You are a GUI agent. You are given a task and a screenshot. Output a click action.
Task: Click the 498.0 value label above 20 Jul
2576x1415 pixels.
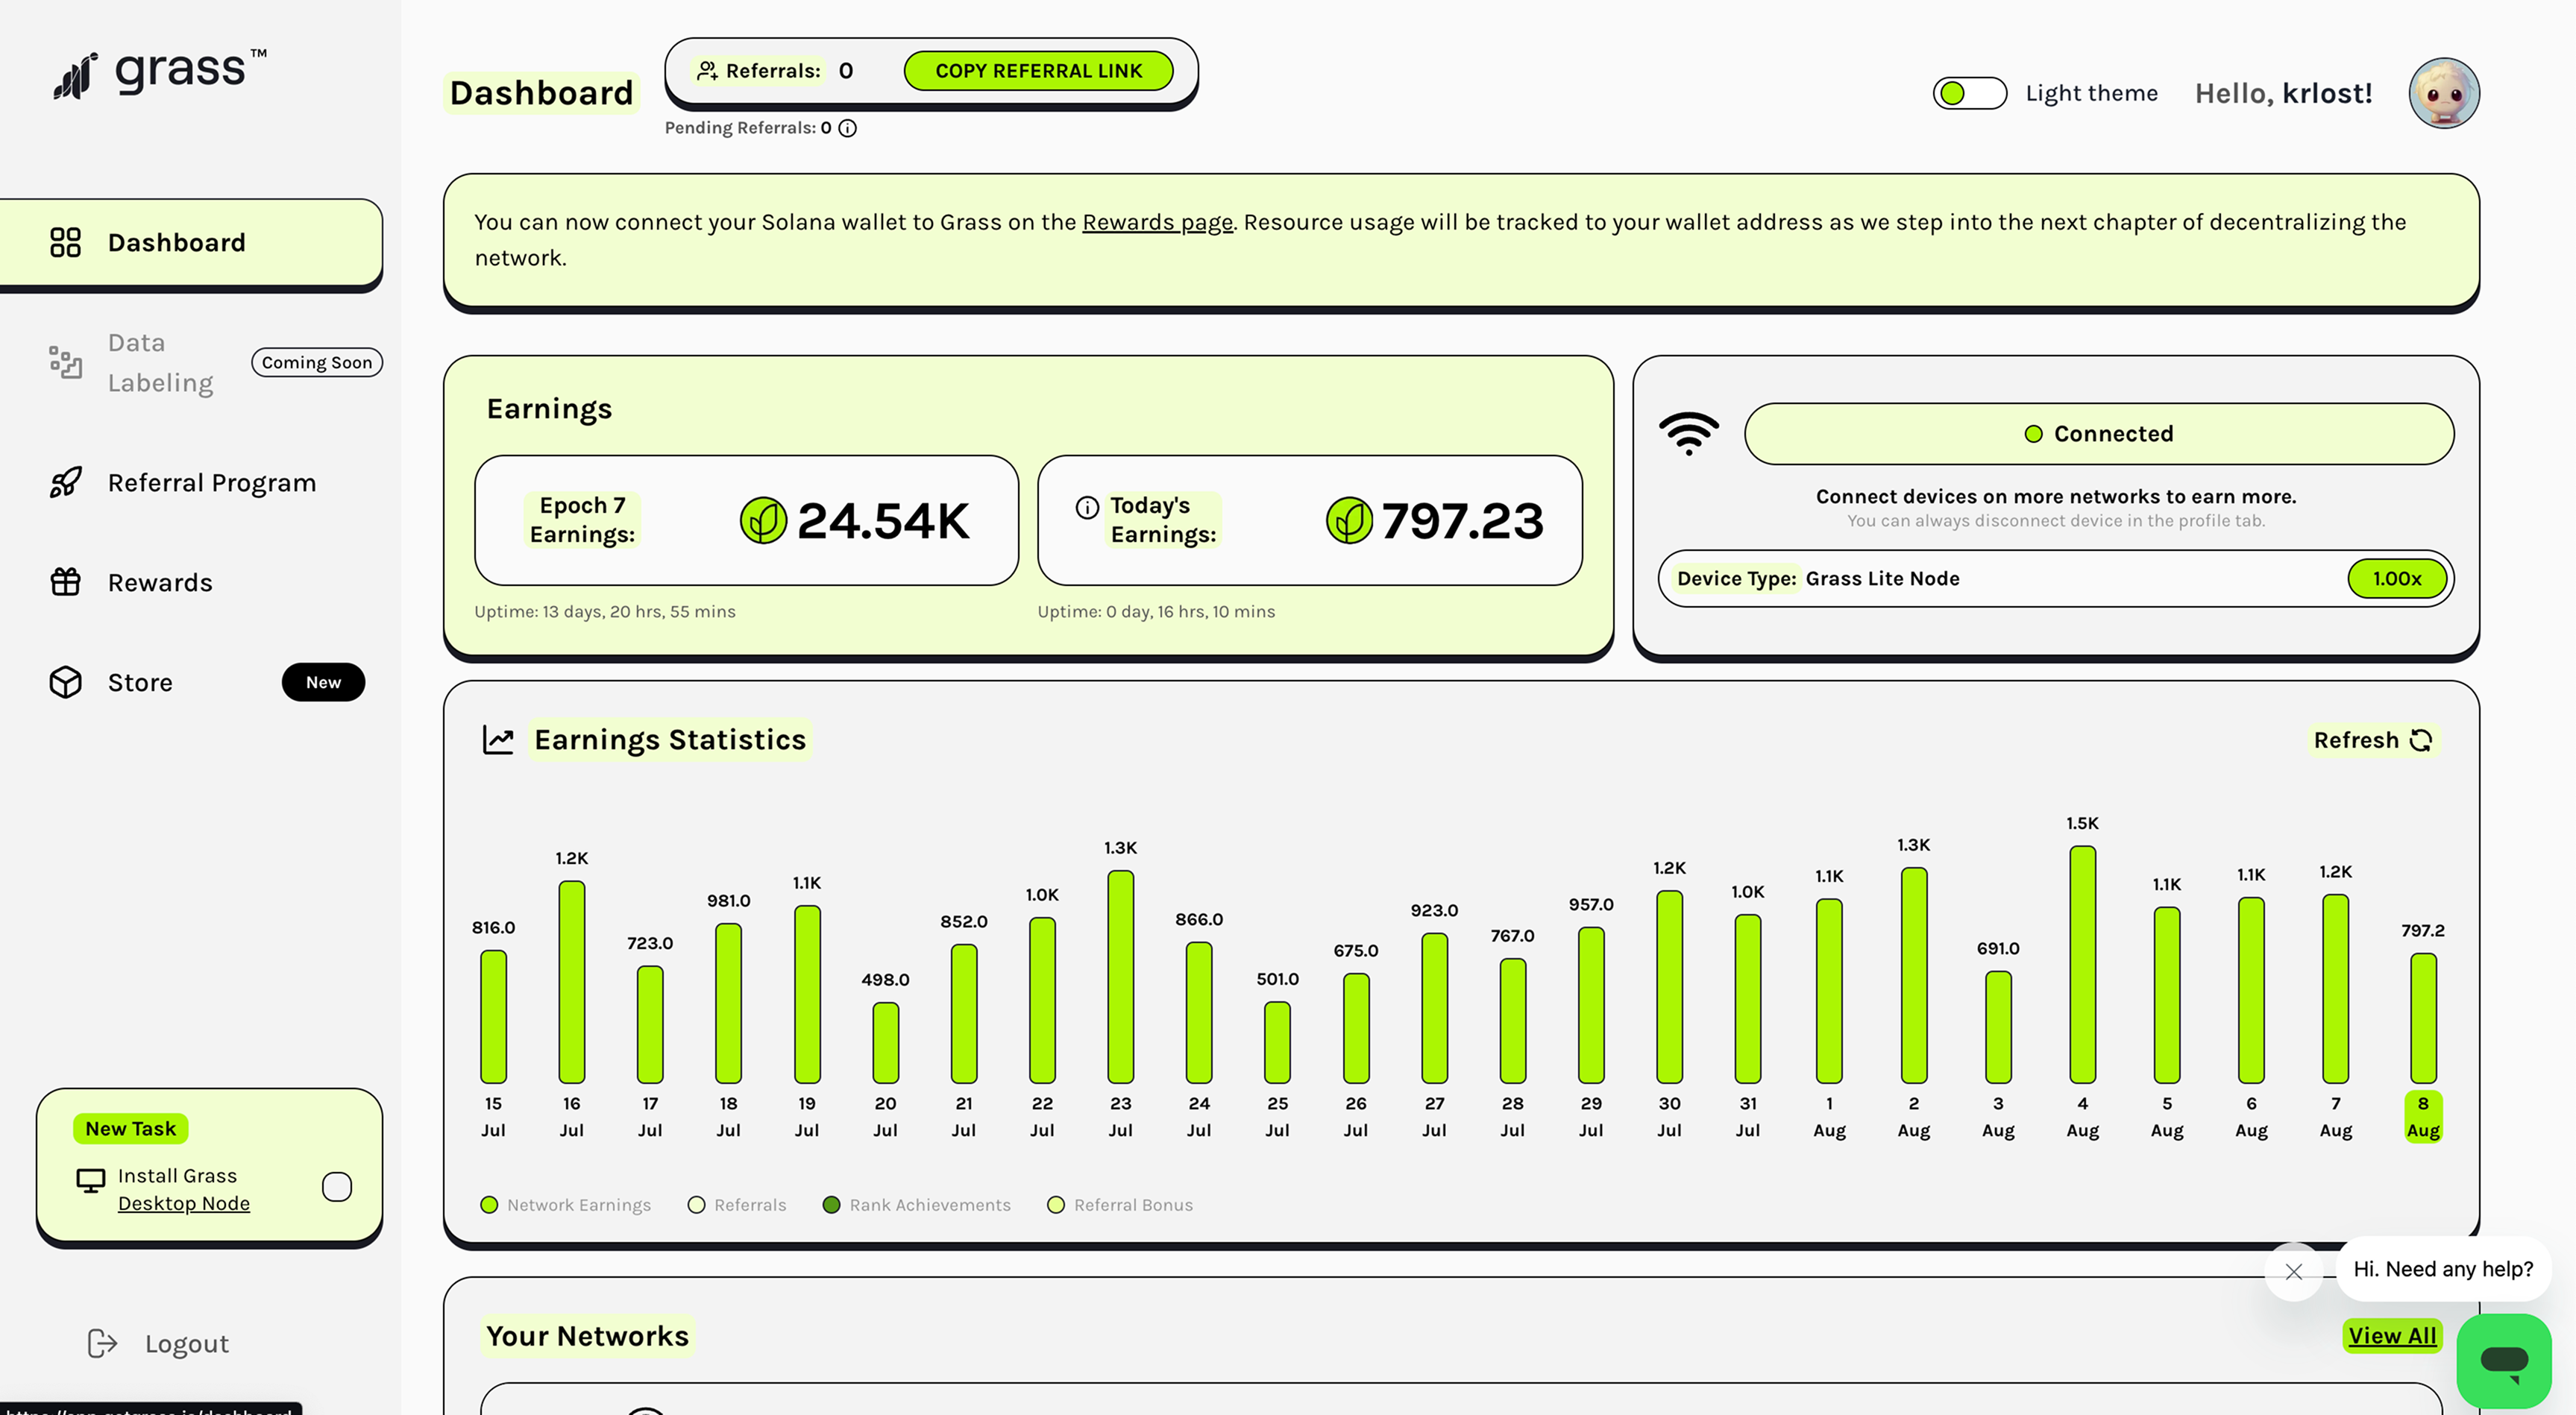coord(885,980)
